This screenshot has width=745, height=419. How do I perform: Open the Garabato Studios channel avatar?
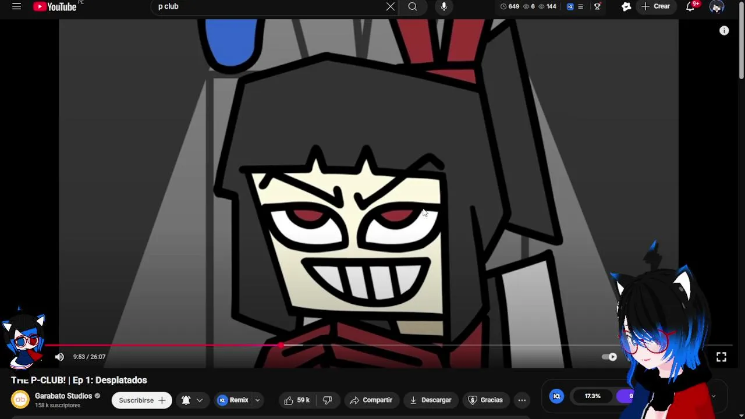[20, 400]
